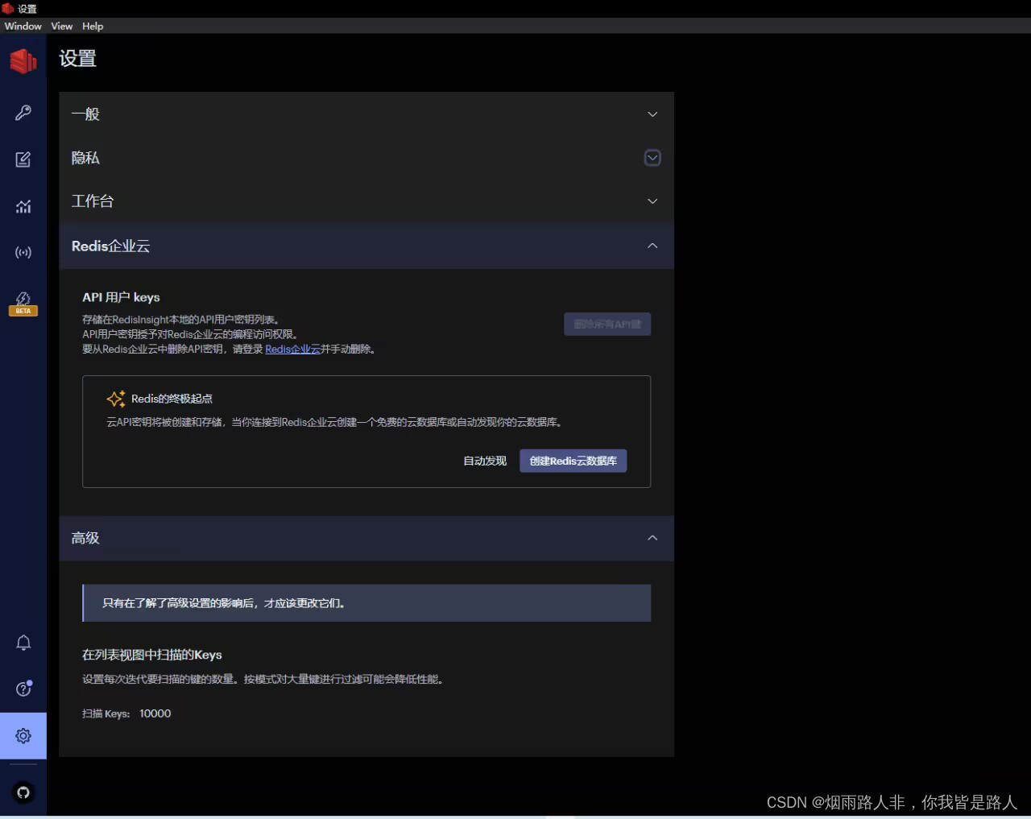Open the GitHub repository icon
1031x819 pixels.
coord(23,792)
